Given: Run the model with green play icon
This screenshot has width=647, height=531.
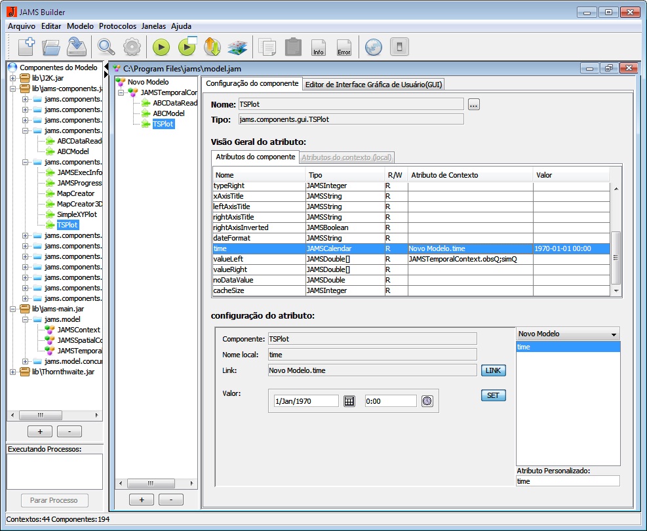Looking at the screenshot, I should pos(161,47).
